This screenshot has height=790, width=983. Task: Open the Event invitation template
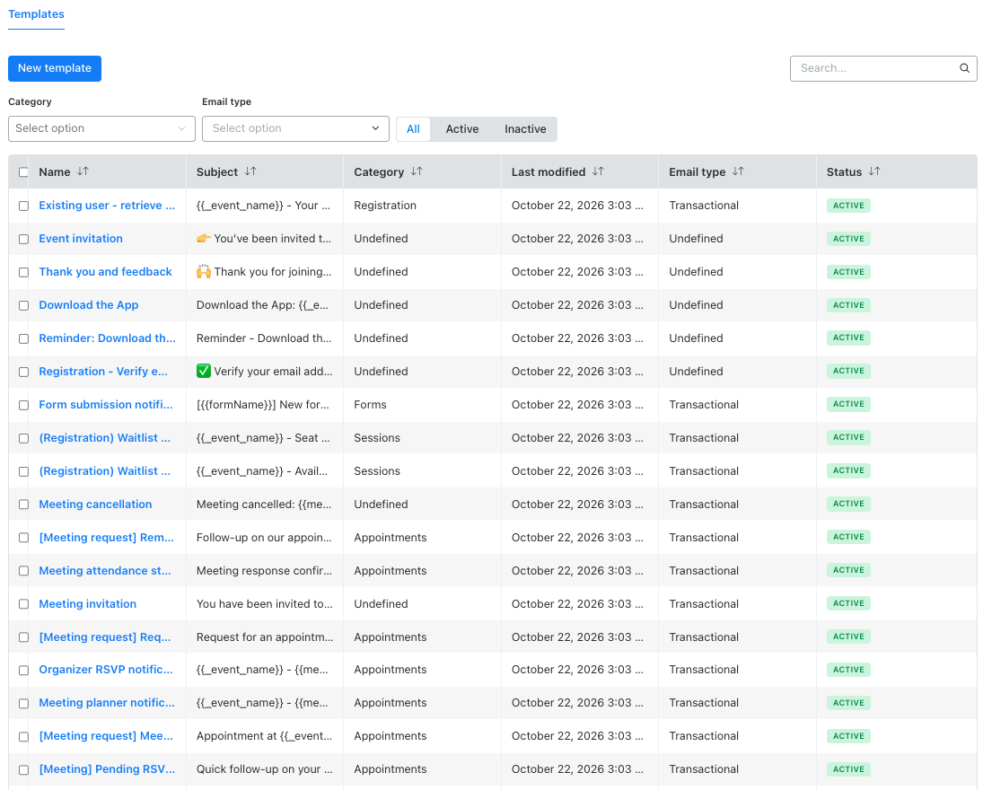[x=81, y=239]
